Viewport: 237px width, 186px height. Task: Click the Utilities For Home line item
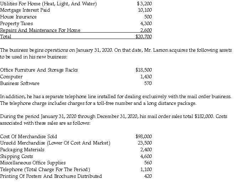point(48,4)
